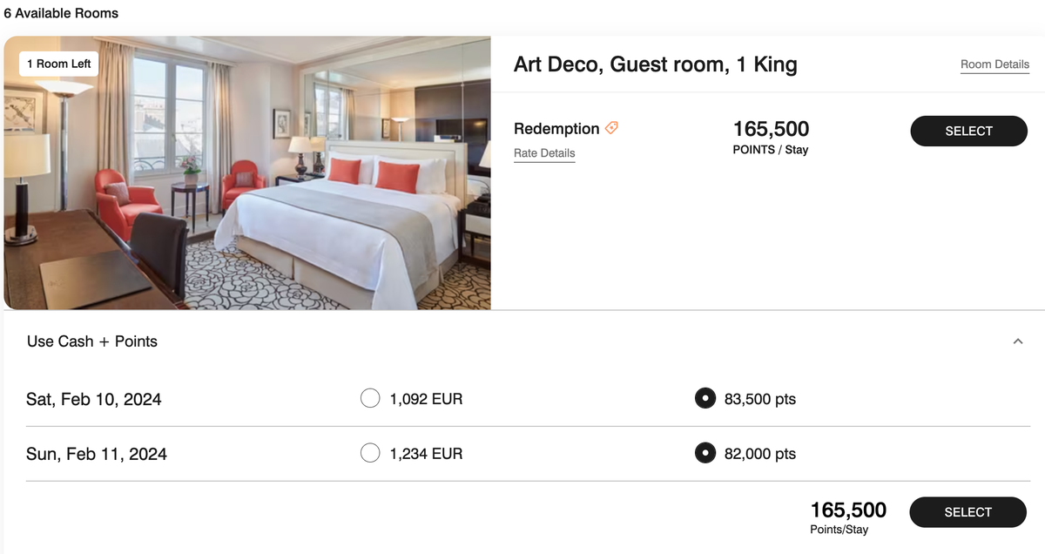Click the Redemption rate label
1045x554 pixels.
coord(556,128)
